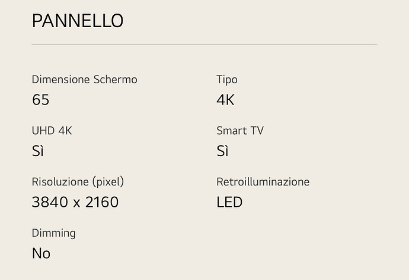Select the Smart TV label
Screen dimensions: 409x280
coord(240,131)
